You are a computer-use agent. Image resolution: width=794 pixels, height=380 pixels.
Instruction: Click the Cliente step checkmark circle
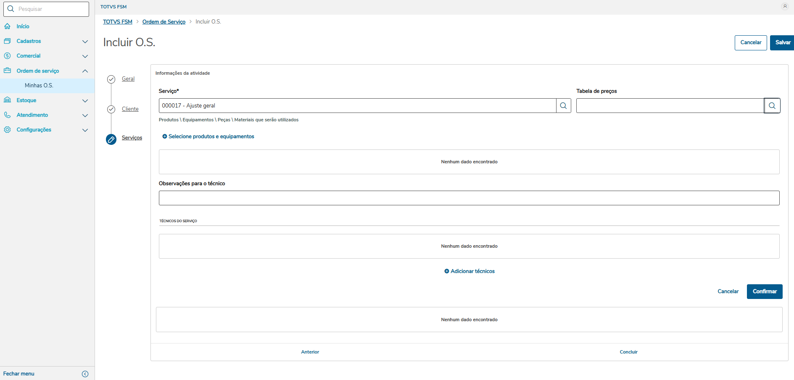point(111,109)
